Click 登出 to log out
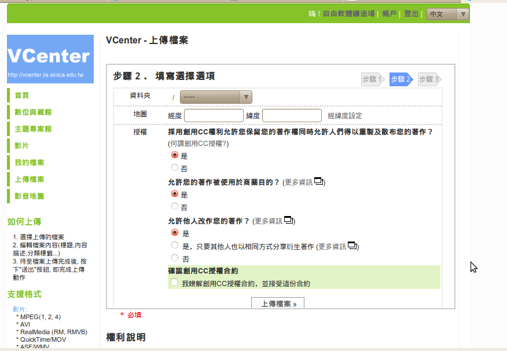This screenshot has height=351, width=507. tap(412, 14)
